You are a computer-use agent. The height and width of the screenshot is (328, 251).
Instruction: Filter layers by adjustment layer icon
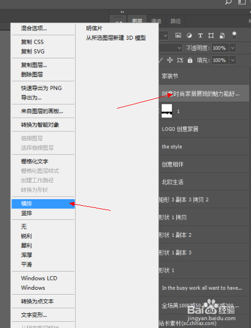click(189, 35)
